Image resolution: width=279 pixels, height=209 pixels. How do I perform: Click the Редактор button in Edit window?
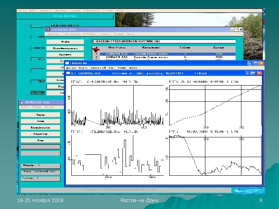[x=41, y=134]
